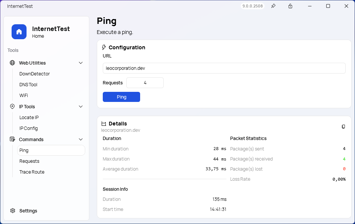The image size is (355, 224).
Task: Click the green Package(s) received count
Action: click(344, 159)
